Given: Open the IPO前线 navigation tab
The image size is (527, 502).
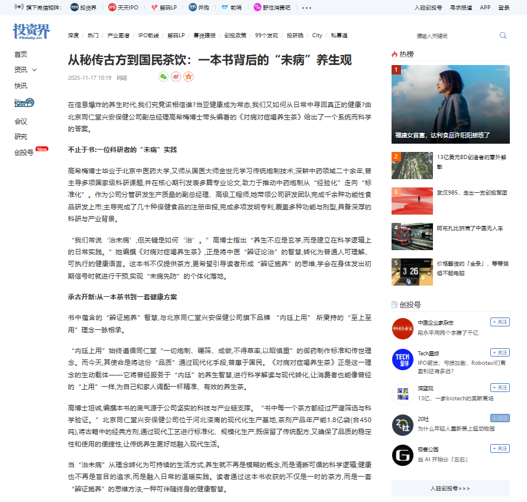Looking at the screenshot, I should [148, 35].
